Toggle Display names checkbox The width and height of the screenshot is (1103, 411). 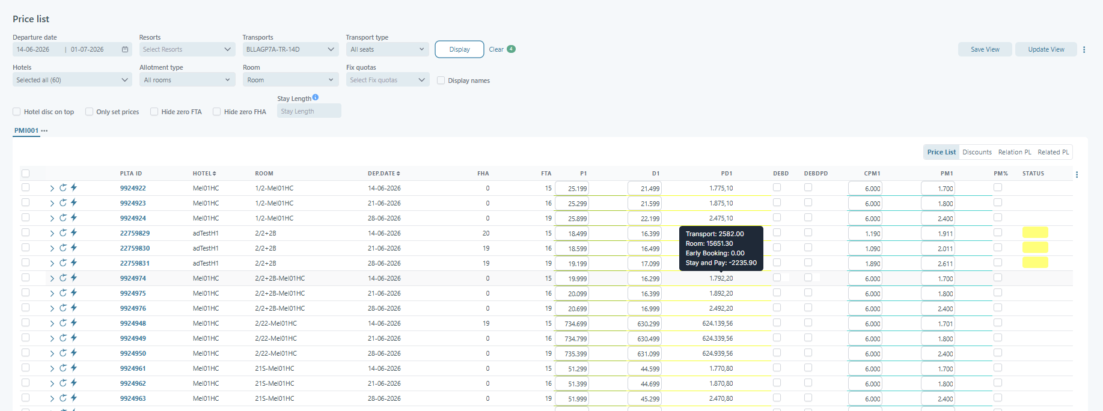441,81
